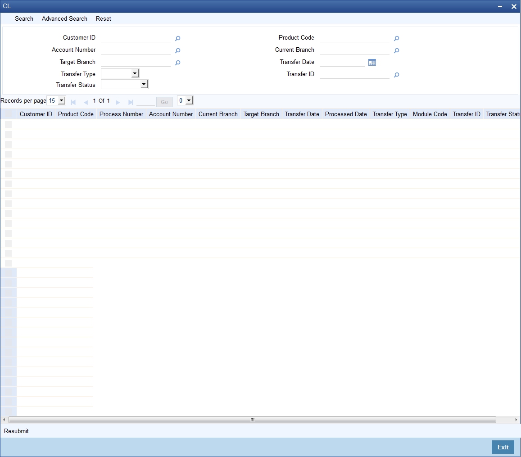Open Transfer Date calendar picker

[372, 63]
